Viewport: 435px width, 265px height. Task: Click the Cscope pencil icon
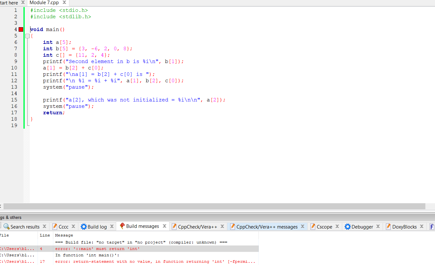(x=313, y=226)
